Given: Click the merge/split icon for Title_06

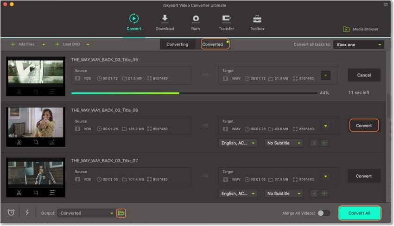Looking at the screenshot, I should [x=324, y=143].
